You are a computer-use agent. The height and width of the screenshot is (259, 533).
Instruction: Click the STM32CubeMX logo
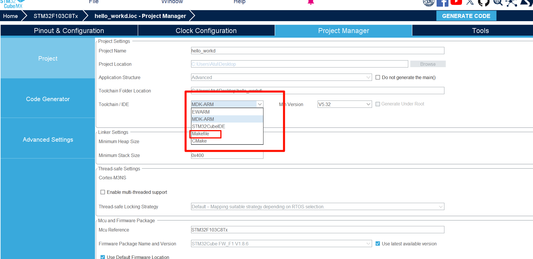tap(12, 4)
